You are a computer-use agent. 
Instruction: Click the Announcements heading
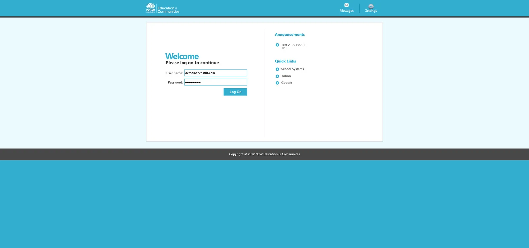pyautogui.click(x=290, y=35)
